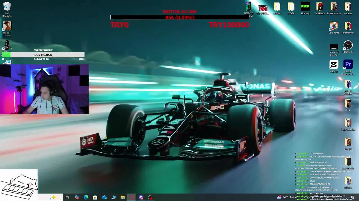Image resolution: width=359 pixels, height=201 pixels.
Task: Open Outlook from the taskbar
Action: pyautogui.click(x=104, y=197)
